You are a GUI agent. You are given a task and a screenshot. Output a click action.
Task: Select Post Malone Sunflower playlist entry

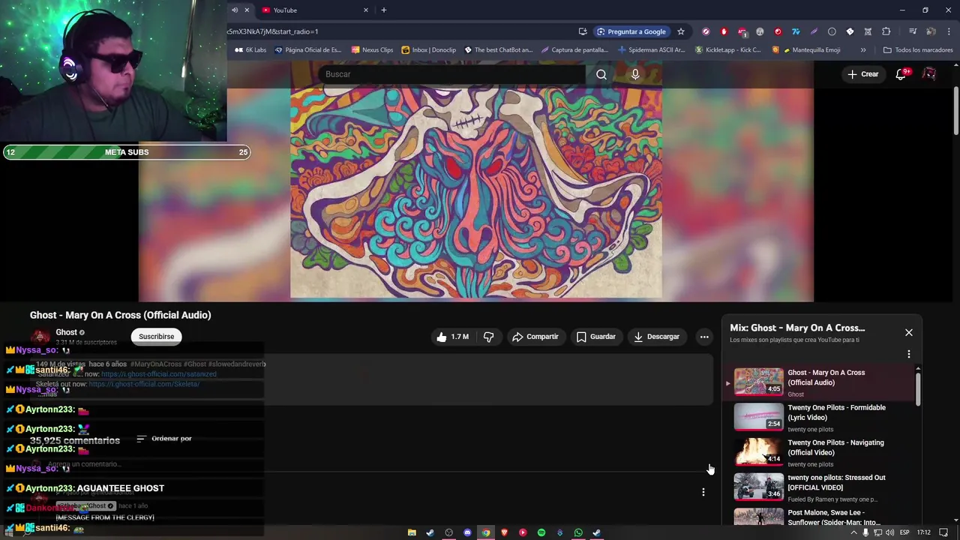(820, 517)
